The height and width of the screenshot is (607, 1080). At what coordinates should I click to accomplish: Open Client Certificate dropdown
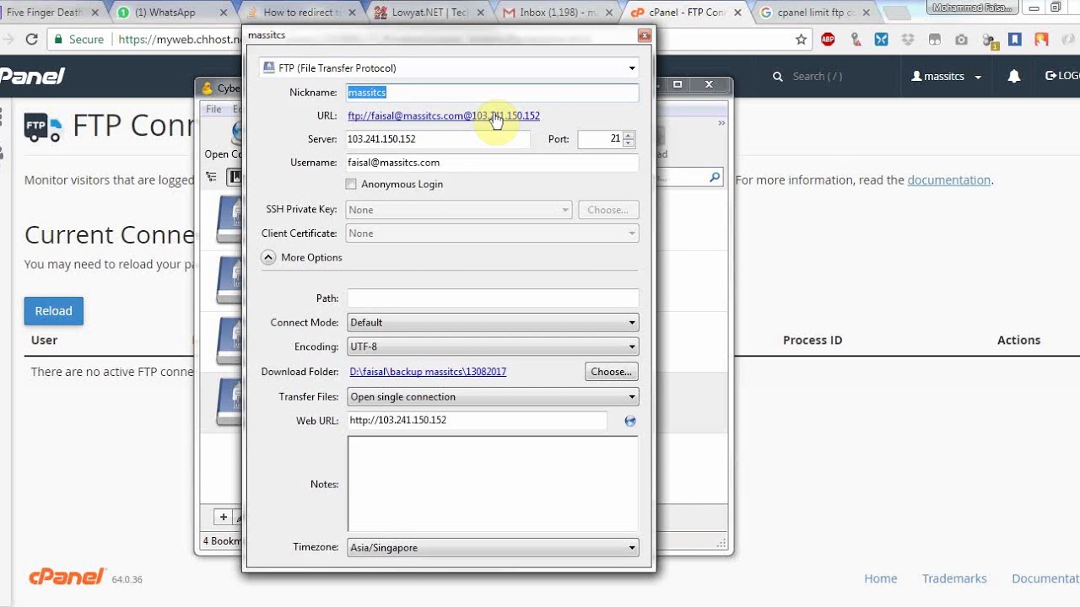coord(493,233)
